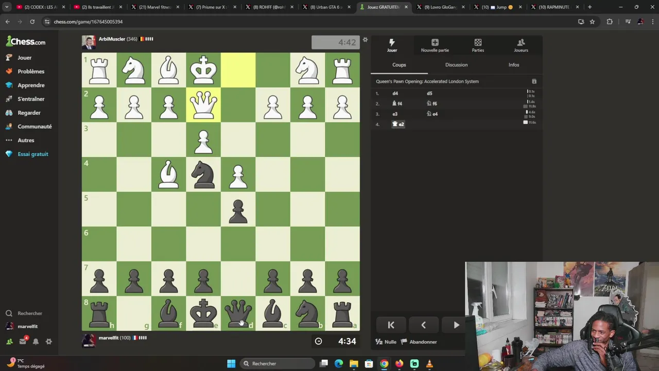
Task: Open the Windows Start menu
Action: pos(231,364)
